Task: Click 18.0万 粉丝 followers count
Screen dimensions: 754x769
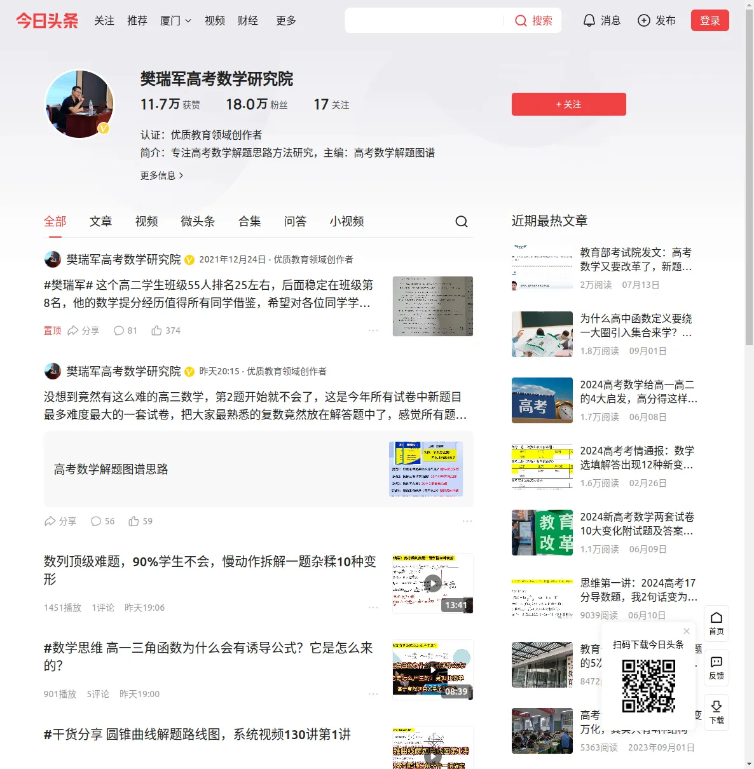Action: 257,104
